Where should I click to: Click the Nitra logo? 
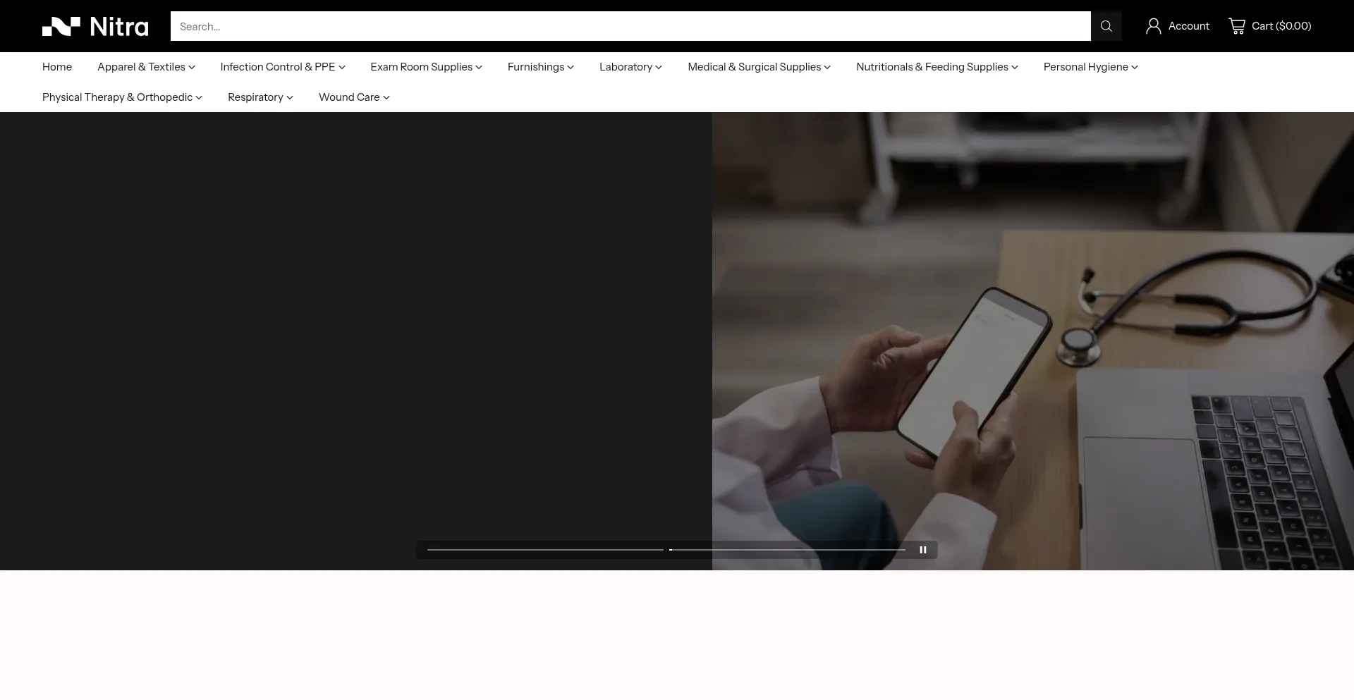(95, 27)
